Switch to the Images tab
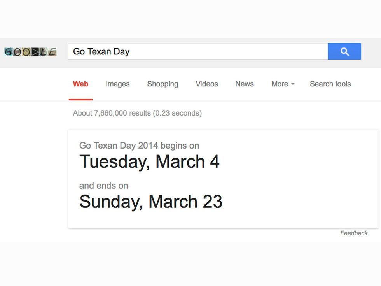The width and height of the screenshot is (381, 286). click(117, 84)
